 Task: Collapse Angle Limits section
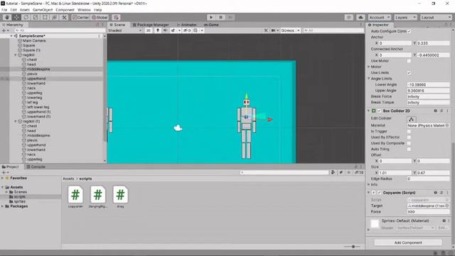point(369,79)
